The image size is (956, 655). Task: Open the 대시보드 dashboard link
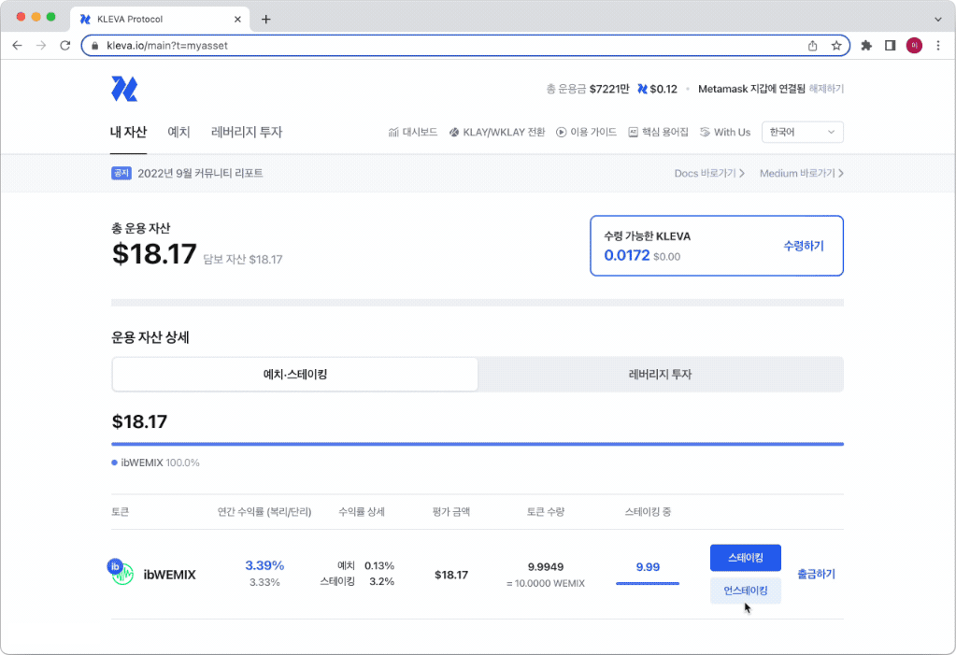(412, 133)
